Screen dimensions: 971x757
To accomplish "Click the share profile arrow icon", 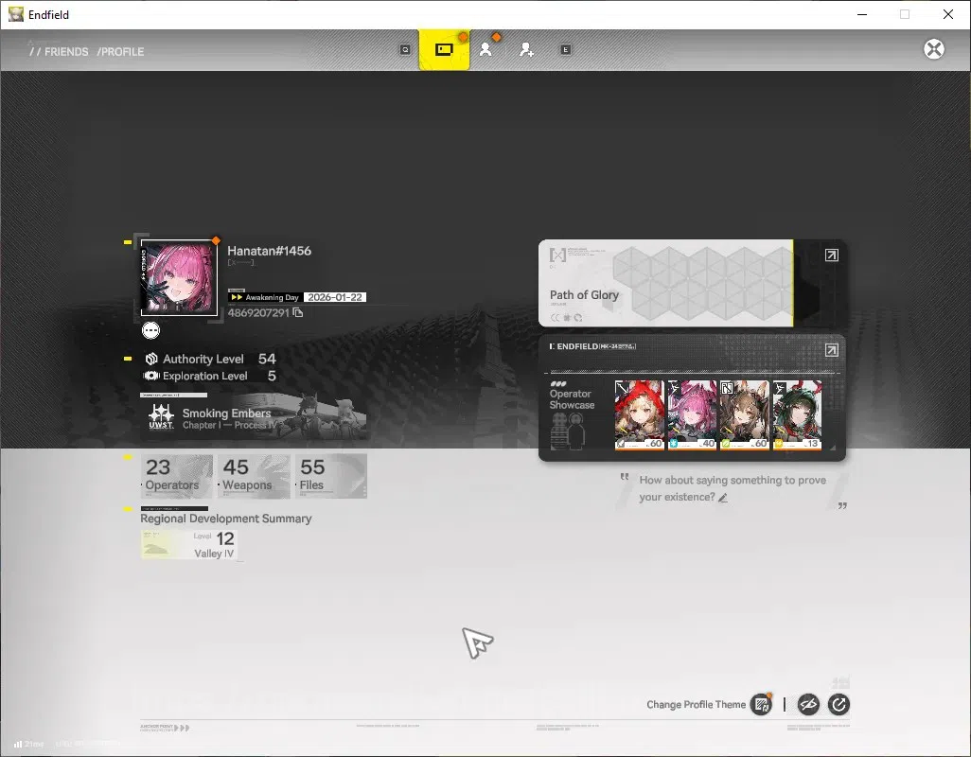I will click(839, 704).
